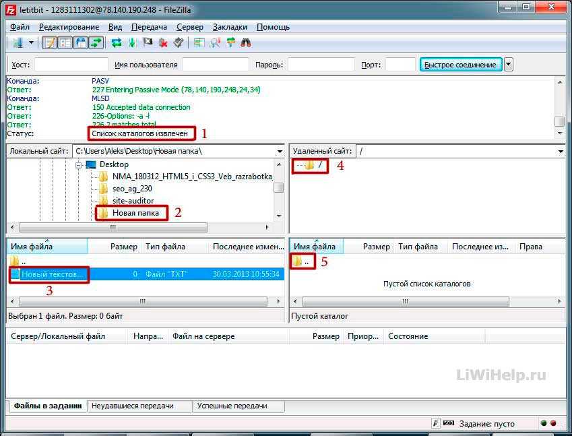Toggle synchronized browsing icon

[230, 42]
